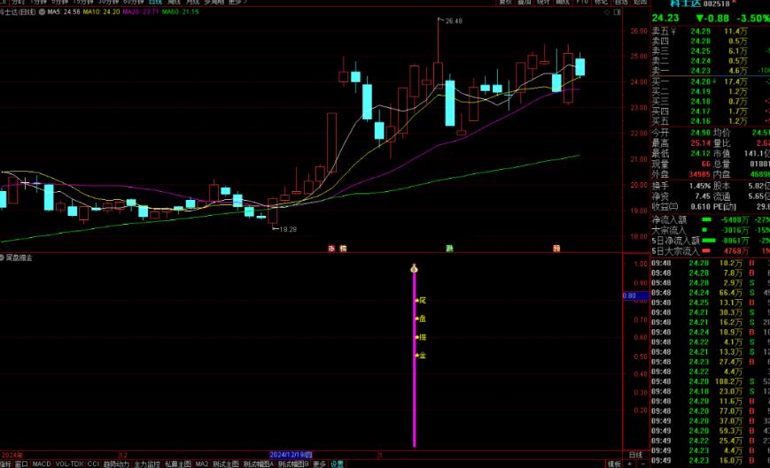Switch to the CCI indicator tab
The height and width of the screenshot is (468, 770).
(93, 464)
